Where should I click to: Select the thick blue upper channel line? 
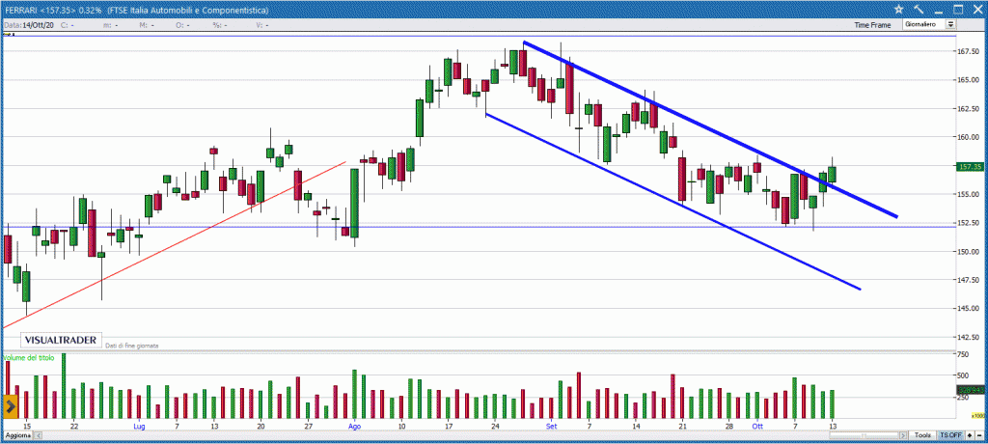point(710,129)
